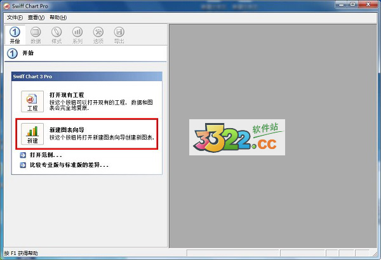Click the large number 1 icon beside 开始 heading
Screen dimensions: 381x260
(x=12, y=53)
